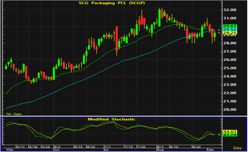The width and height of the screenshot is (248, 152).
Task: Click the May month label
Action: pyautogui.click(x=10, y=150)
